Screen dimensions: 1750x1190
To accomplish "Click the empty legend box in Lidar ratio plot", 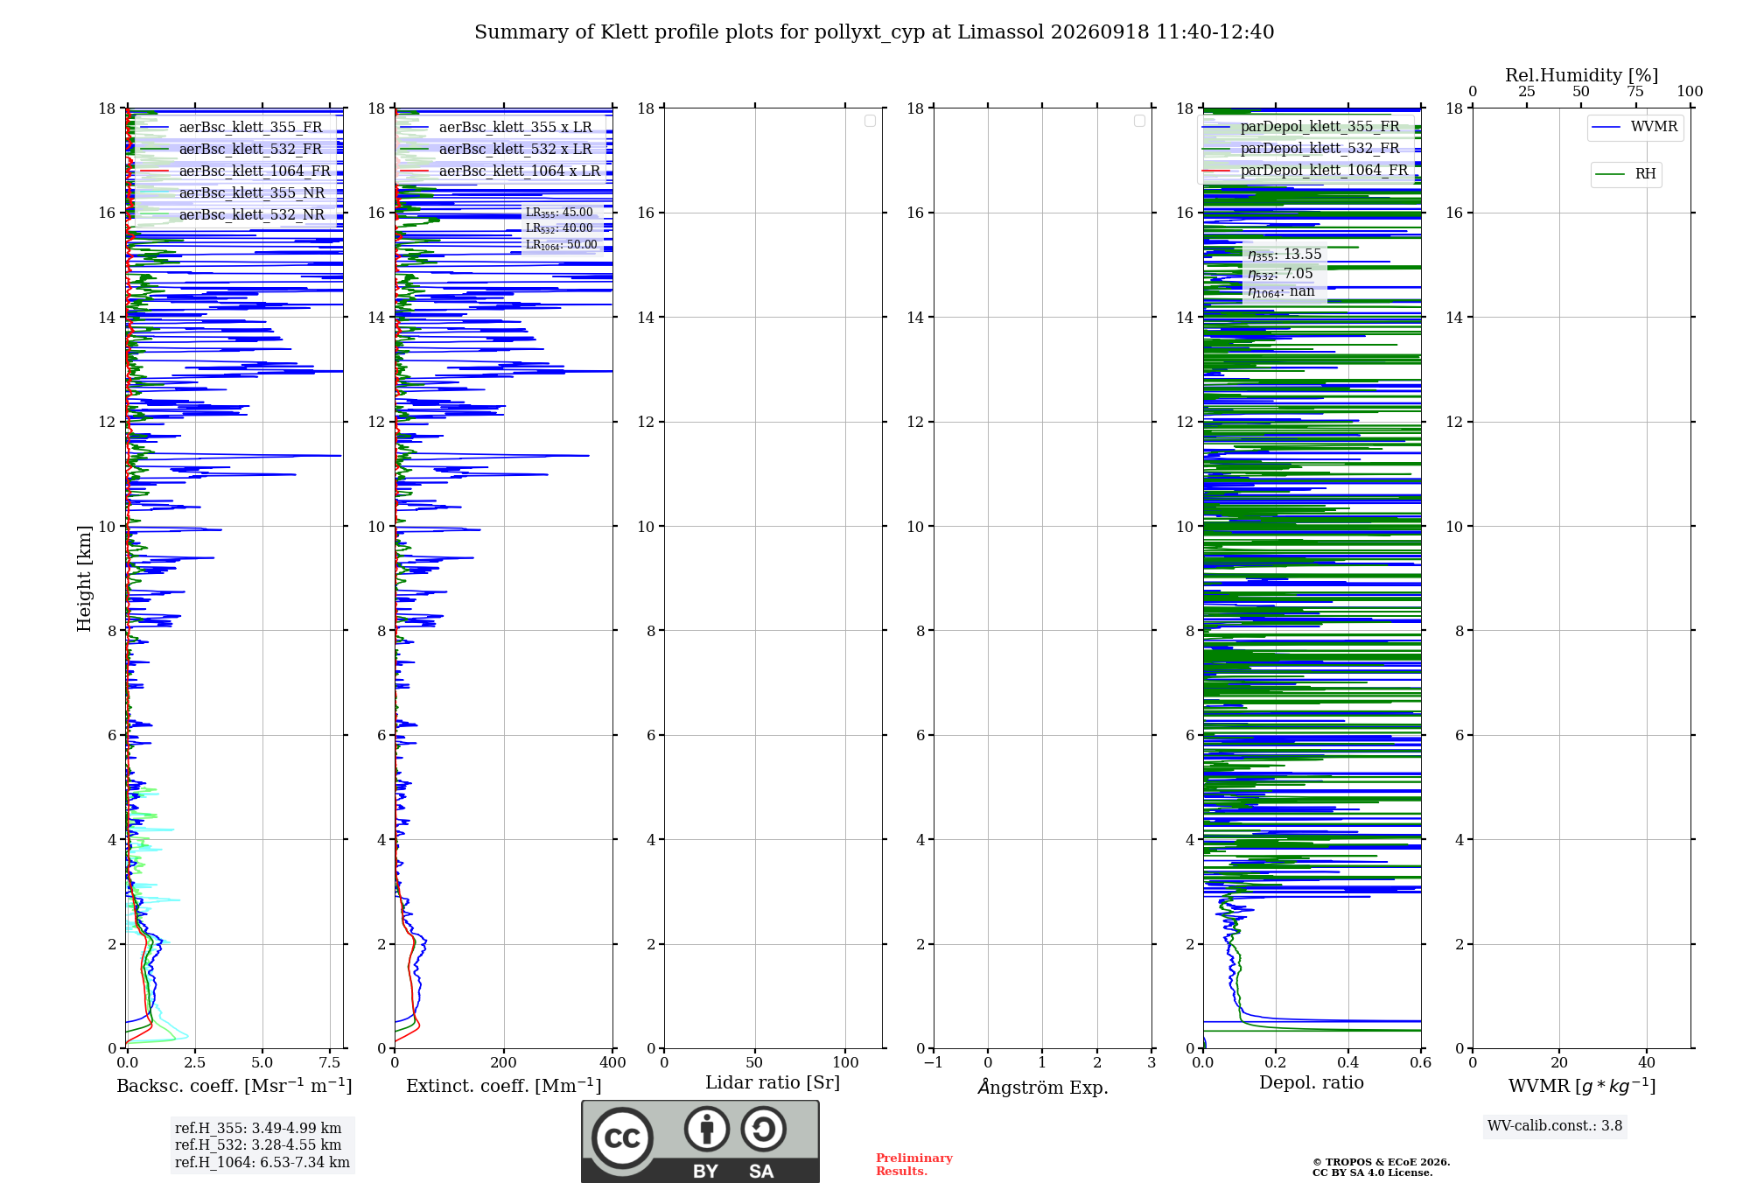I will pos(870,121).
